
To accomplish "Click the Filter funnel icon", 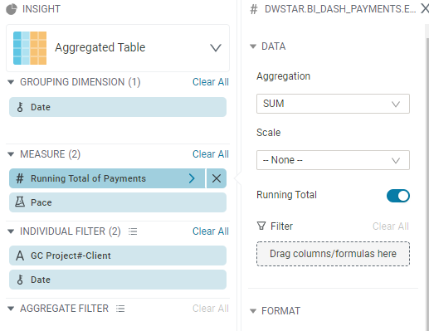I will coord(261,226).
